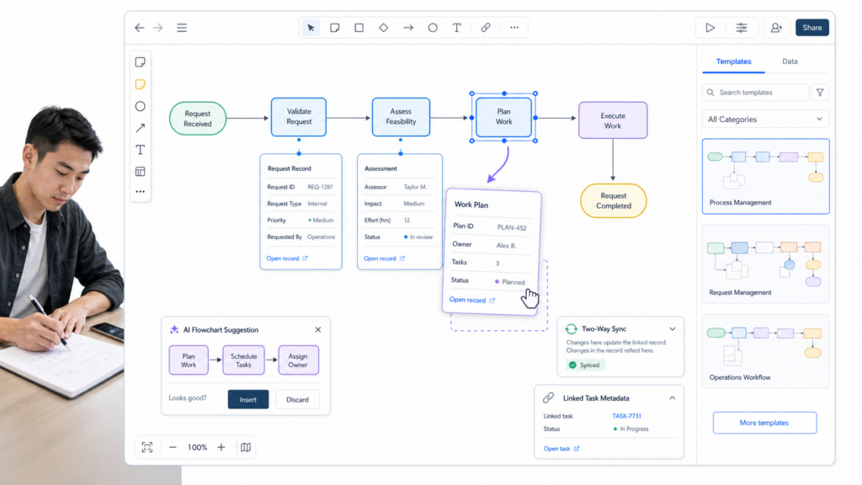Open record link in Work Plan card

pos(471,301)
